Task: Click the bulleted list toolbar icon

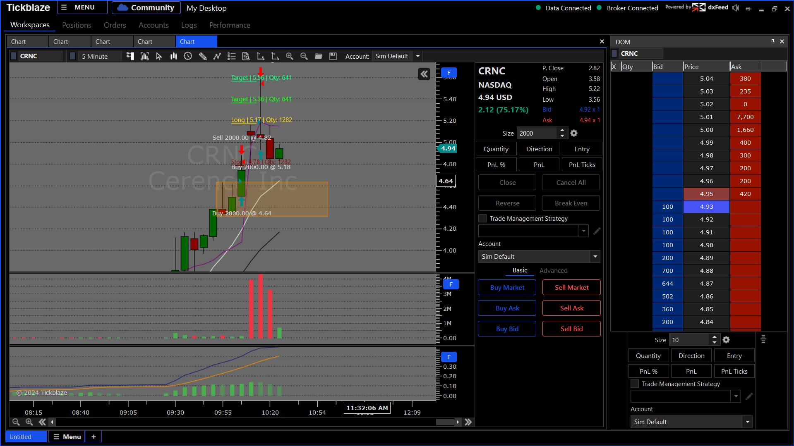Action: point(232,56)
